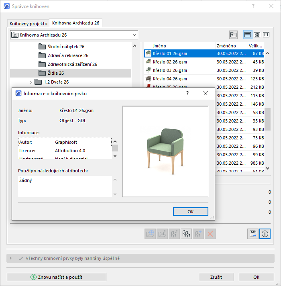Image resolution: width=281 pixels, height=286 pixels.
Task: Click the Zdraví a rekreace 26 folder icon
Action: pyautogui.click(x=42, y=55)
